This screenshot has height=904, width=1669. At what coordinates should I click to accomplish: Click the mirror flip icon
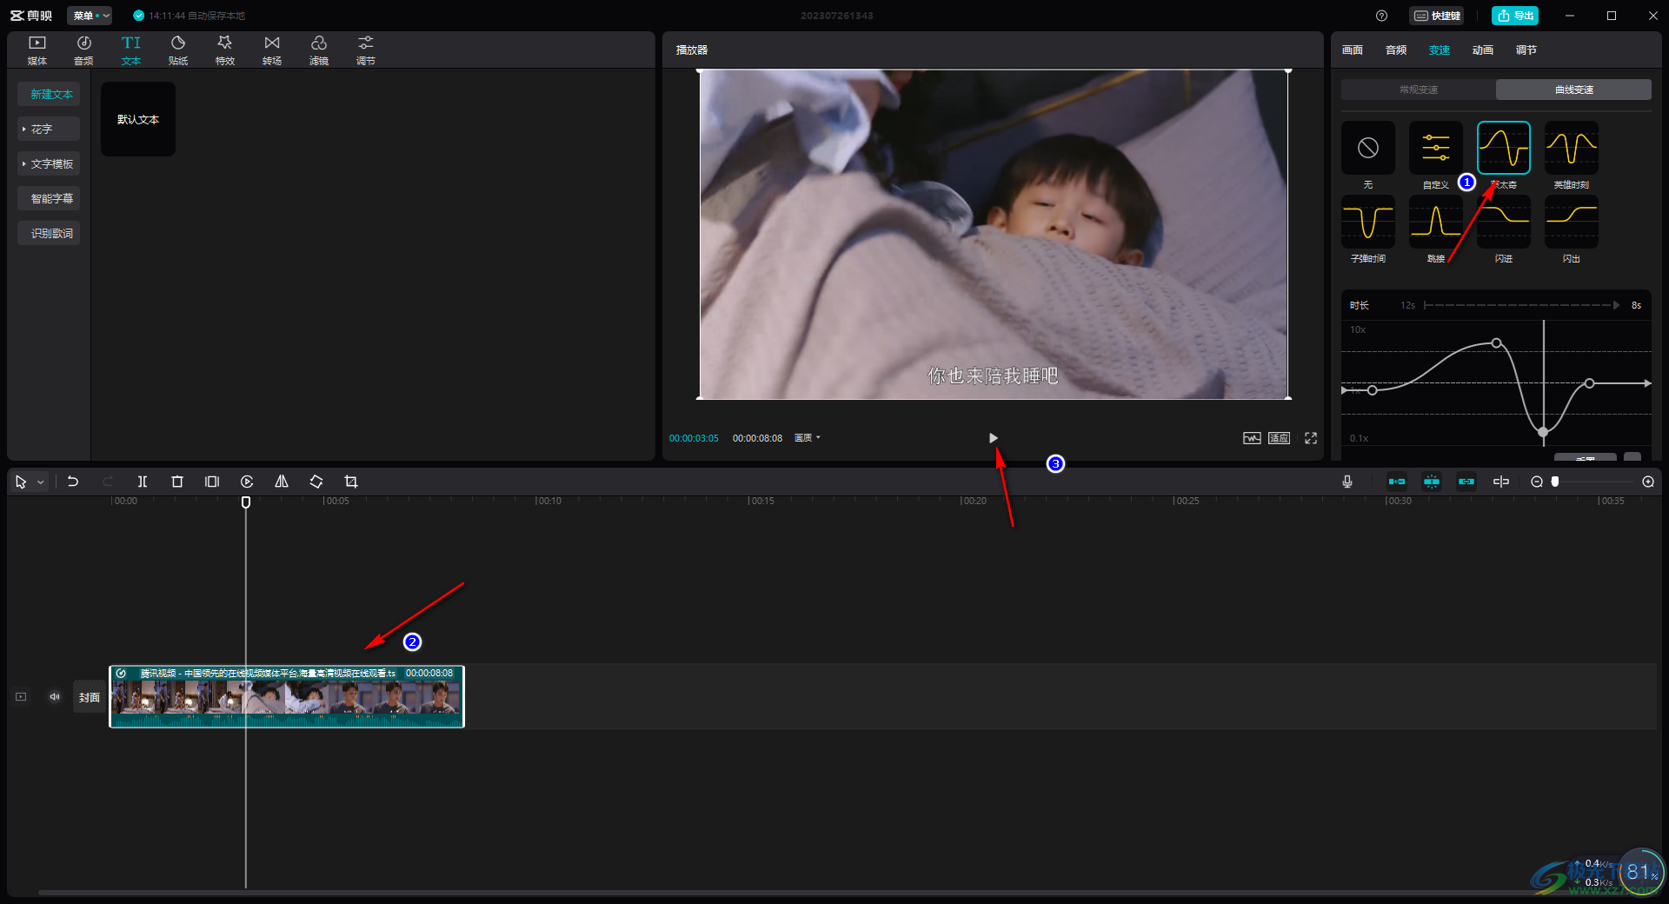point(282,482)
